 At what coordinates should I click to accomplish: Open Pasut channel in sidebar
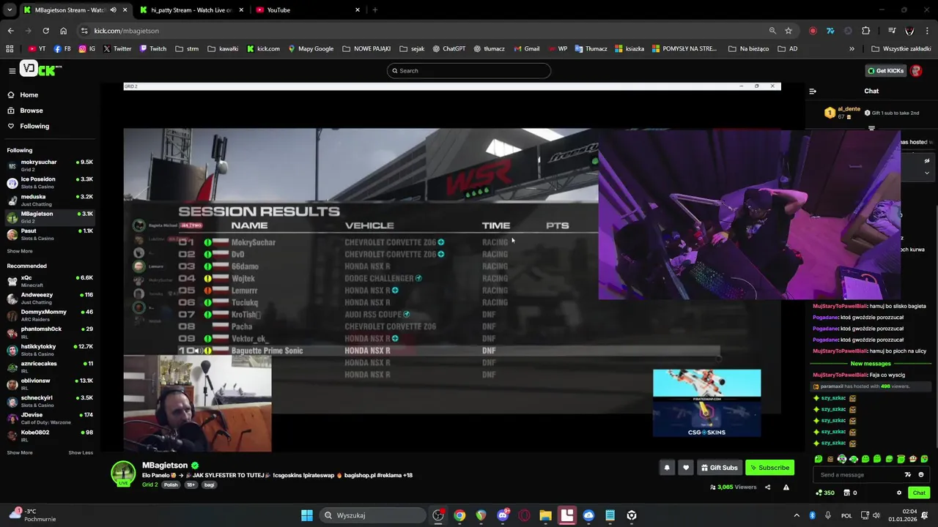[x=50, y=234]
